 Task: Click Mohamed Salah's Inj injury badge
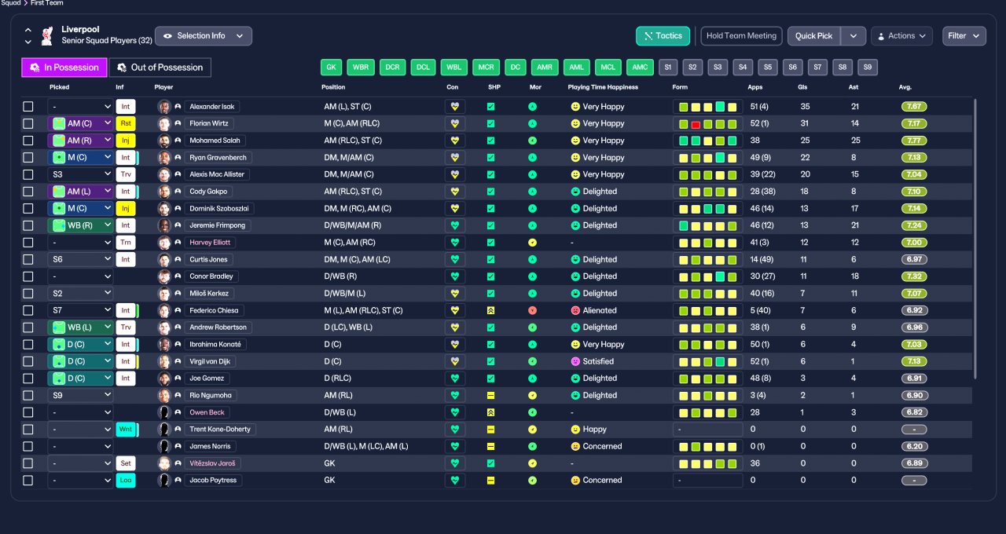click(x=126, y=141)
